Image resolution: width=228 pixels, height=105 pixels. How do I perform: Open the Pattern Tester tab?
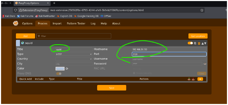pos(76,23)
